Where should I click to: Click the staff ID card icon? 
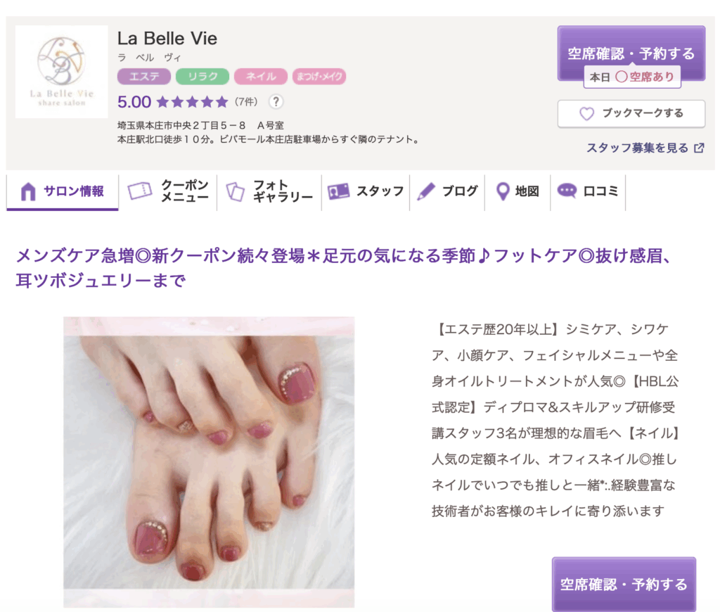click(338, 191)
